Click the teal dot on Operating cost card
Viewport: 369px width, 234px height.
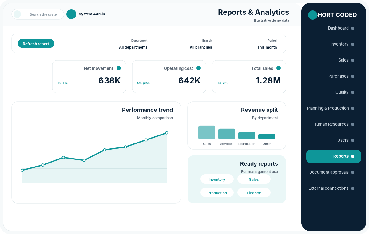(199, 68)
